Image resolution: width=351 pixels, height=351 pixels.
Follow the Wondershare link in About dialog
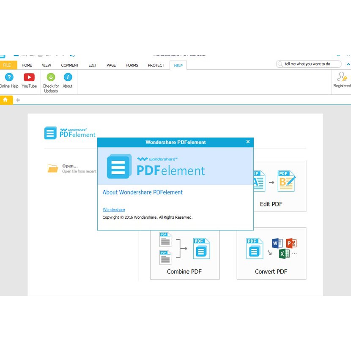(114, 210)
